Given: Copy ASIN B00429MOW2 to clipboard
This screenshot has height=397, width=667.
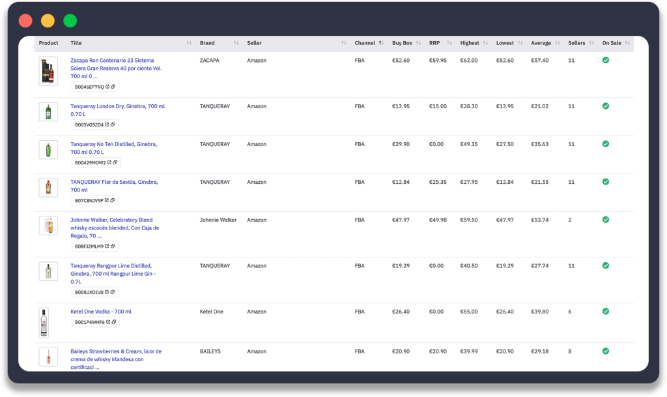Looking at the screenshot, I should (x=115, y=162).
